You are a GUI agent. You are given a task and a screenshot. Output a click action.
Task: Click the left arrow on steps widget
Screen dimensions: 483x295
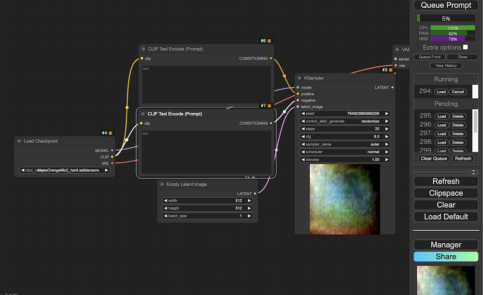click(x=303, y=129)
